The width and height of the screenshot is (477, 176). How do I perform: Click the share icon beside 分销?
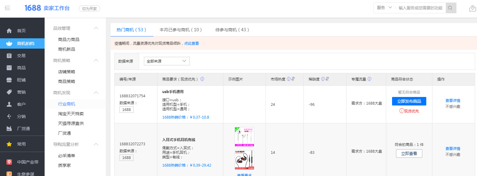[9, 116]
